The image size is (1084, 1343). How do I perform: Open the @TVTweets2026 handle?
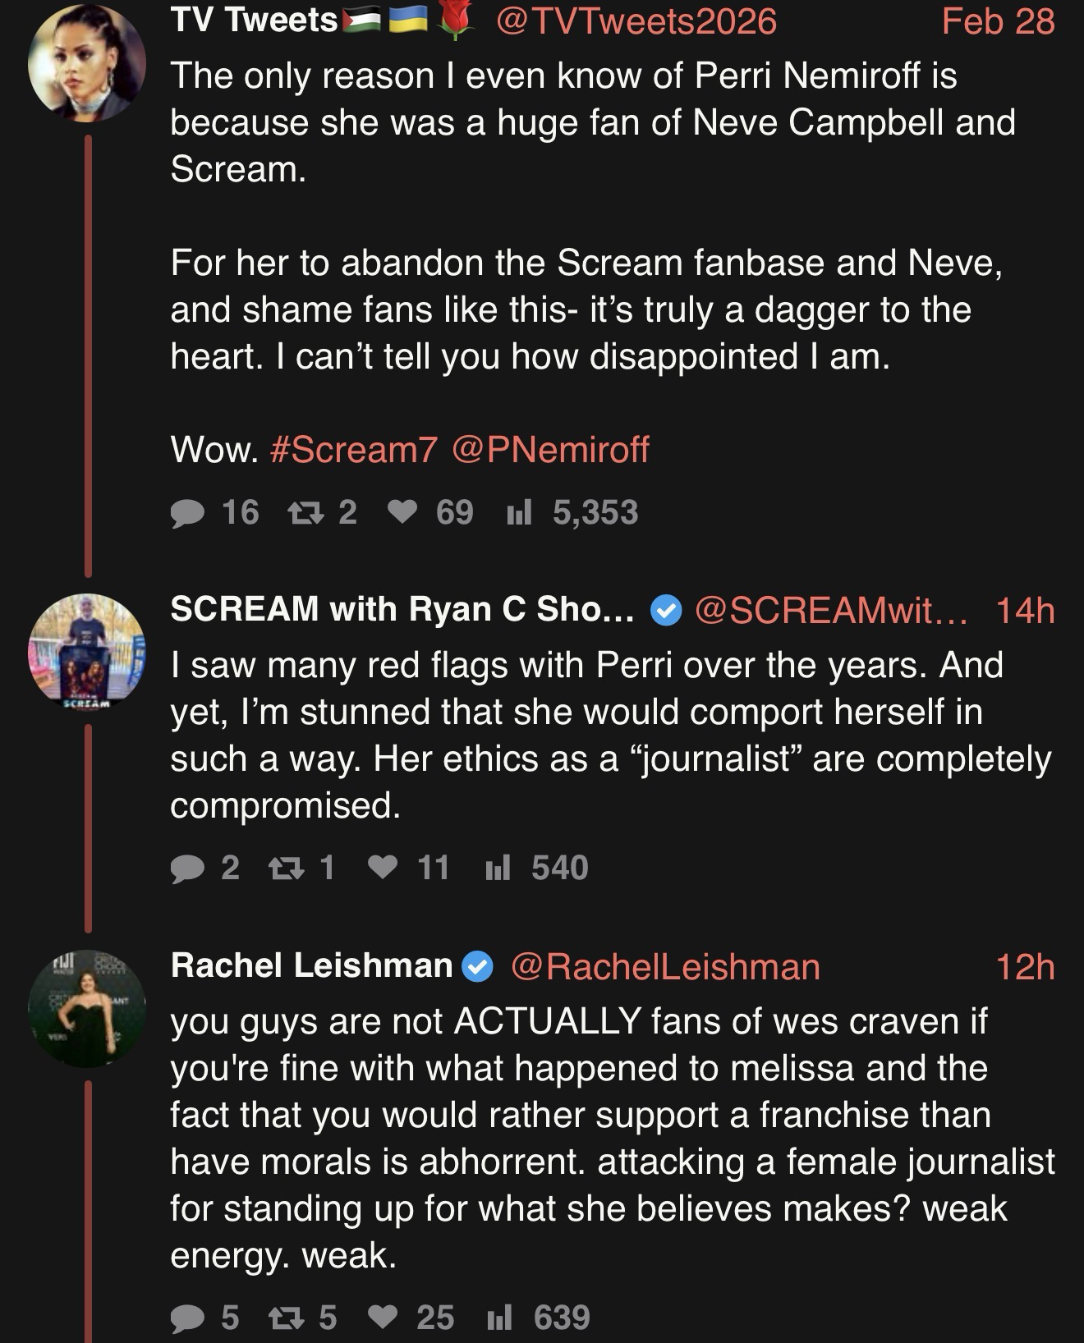click(x=636, y=21)
